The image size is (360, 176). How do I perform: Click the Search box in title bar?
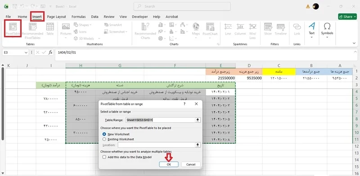[182, 6]
